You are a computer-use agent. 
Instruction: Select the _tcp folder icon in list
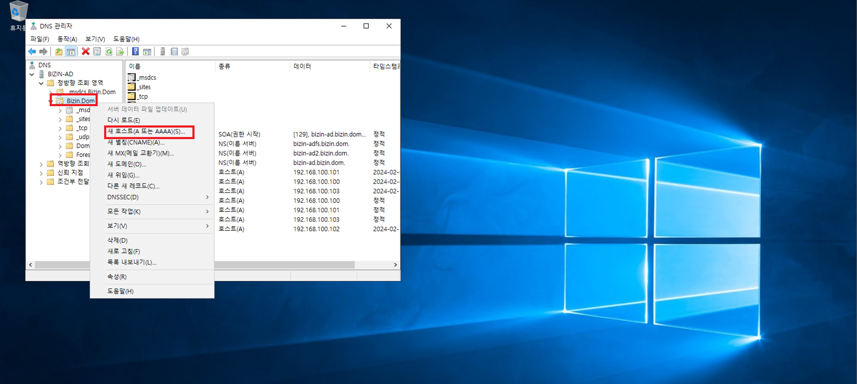tap(132, 96)
